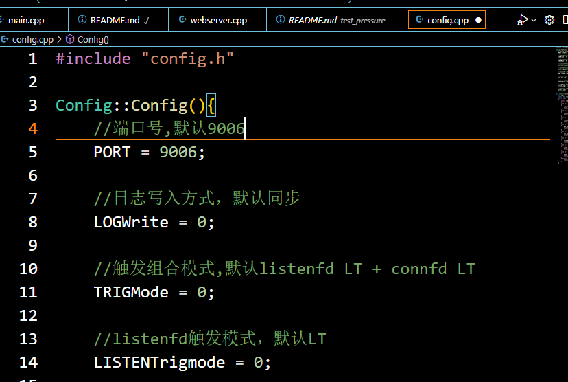Open the README.md test_pressure tab
Image resolution: width=568 pixels, height=382 pixels.
pyautogui.click(x=335, y=21)
